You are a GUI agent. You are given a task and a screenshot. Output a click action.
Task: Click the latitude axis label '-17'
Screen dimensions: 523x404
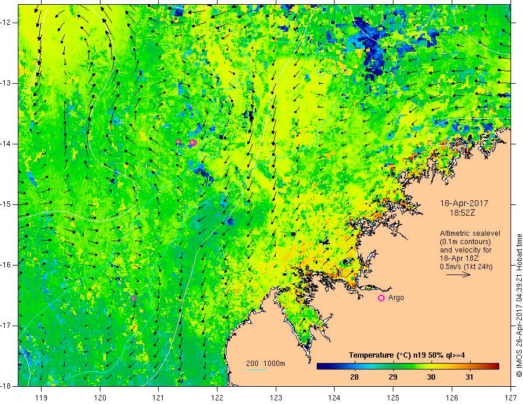tap(6, 326)
